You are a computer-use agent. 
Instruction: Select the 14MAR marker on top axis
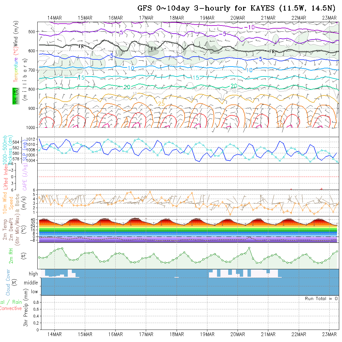pyautogui.click(x=54, y=18)
